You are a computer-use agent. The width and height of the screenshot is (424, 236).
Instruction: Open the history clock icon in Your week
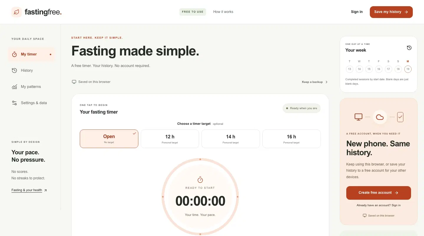(409, 48)
